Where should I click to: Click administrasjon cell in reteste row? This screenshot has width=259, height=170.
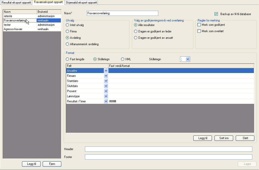point(49,16)
